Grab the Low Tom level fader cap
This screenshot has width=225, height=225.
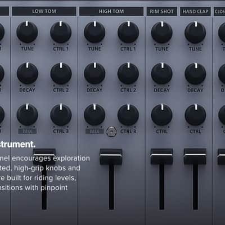pos(44,156)
